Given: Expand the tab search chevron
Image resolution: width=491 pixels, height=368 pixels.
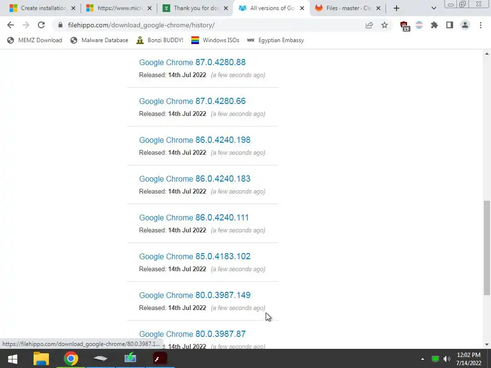Looking at the screenshot, I should click(x=433, y=8).
